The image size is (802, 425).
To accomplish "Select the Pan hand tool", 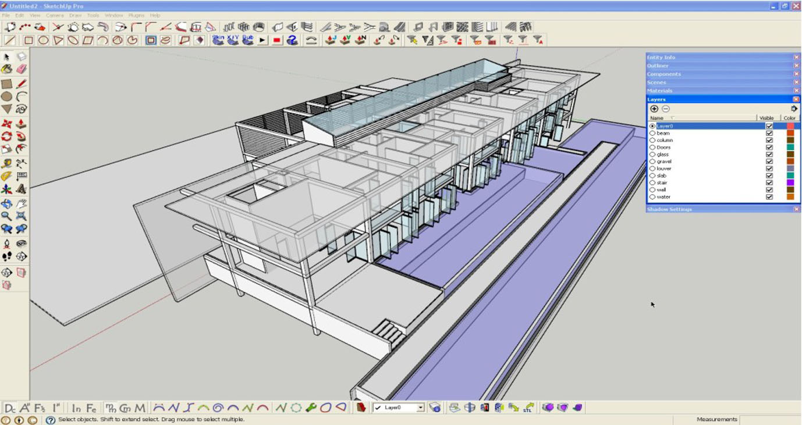I will [22, 204].
